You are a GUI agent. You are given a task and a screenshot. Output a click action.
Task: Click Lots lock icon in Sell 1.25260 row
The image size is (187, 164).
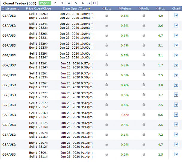[x=107, y=15]
